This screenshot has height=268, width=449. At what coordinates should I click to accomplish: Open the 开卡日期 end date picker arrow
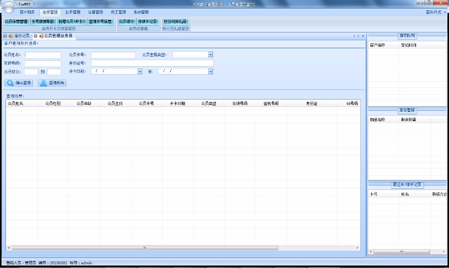click(x=211, y=72)
